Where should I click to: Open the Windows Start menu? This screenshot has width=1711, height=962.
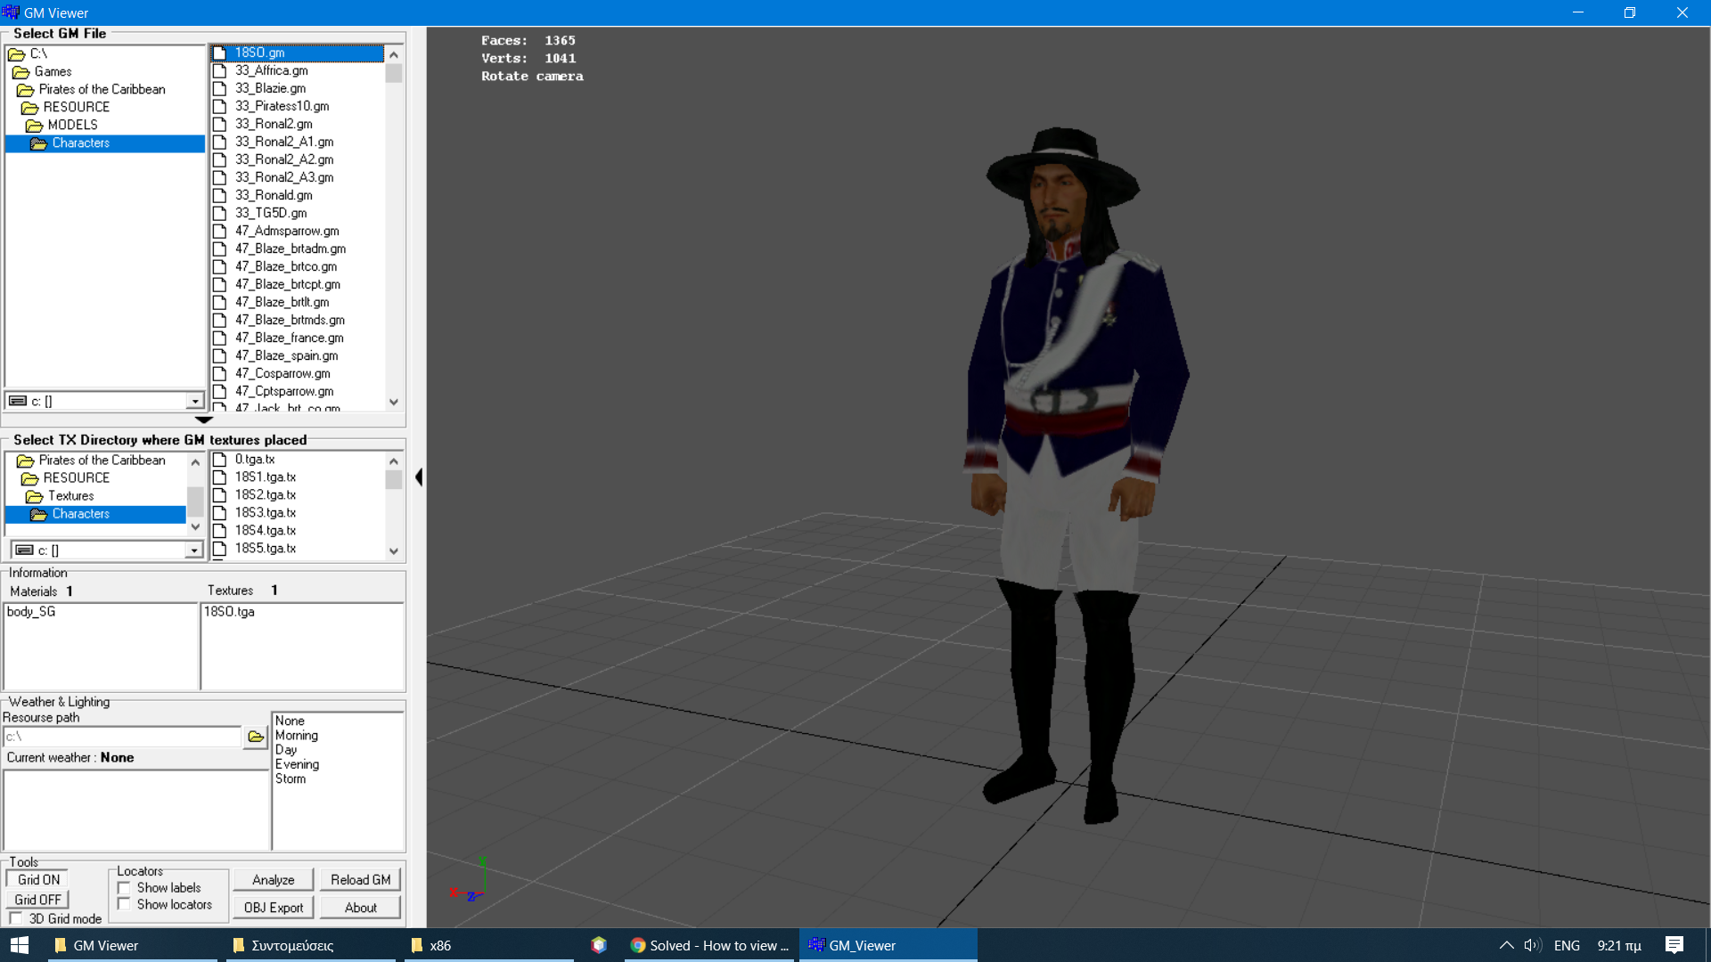[x=20, y=945]
